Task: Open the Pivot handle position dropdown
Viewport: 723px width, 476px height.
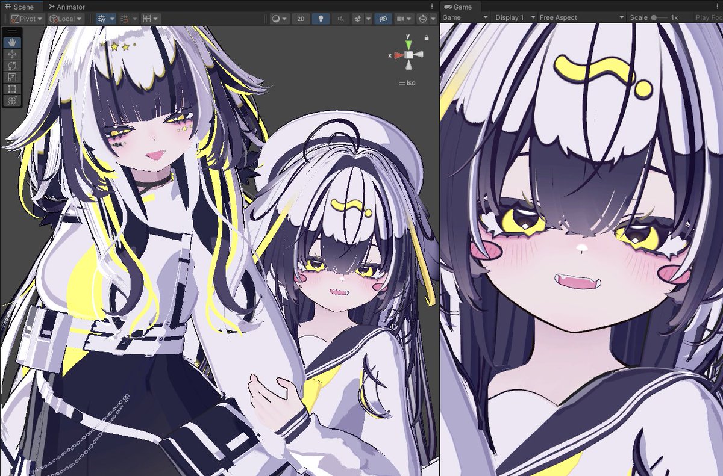Action: tap(27, 19)
